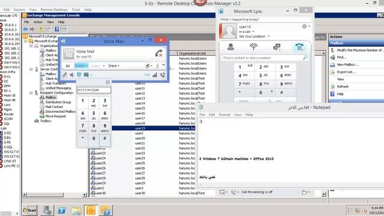384x216 pixels.
Task: Open call forwarding settings dropdown in Lync
Action: pos(235,193)
